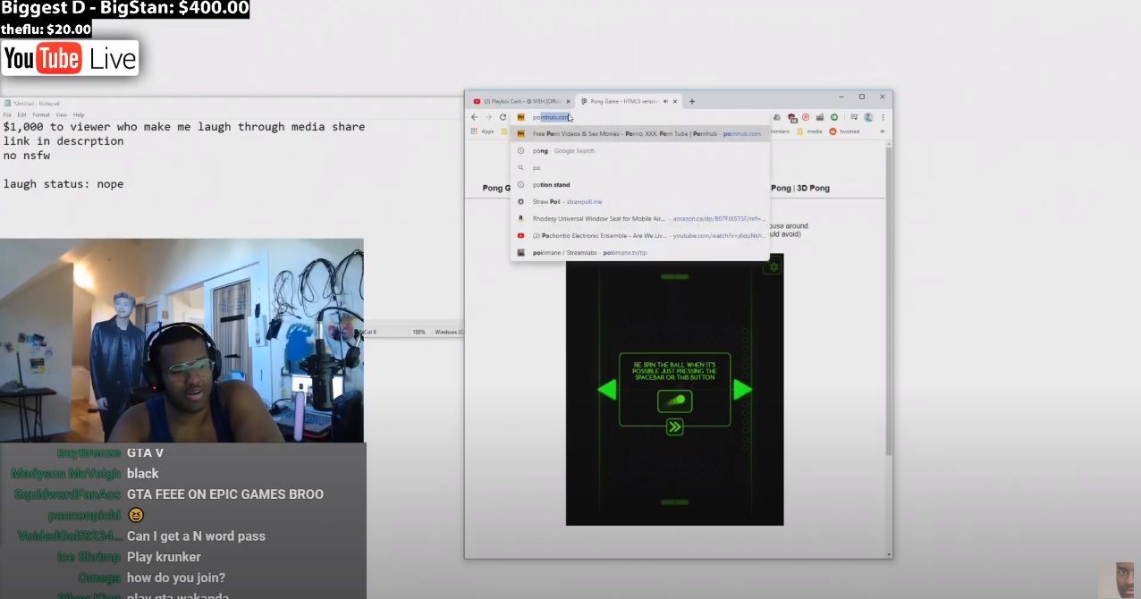Screen dimensions: 1141x599
Task: Switch to the Pong Game tab
Action: (629, 101)
